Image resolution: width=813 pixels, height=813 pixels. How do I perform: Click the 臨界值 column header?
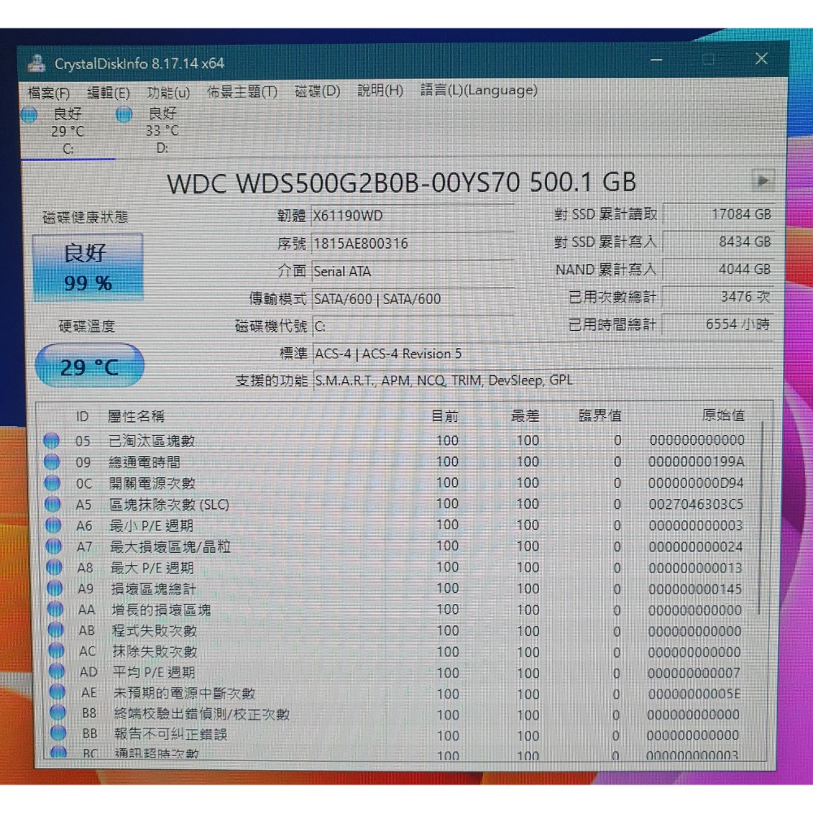click(x=600, y=415)
